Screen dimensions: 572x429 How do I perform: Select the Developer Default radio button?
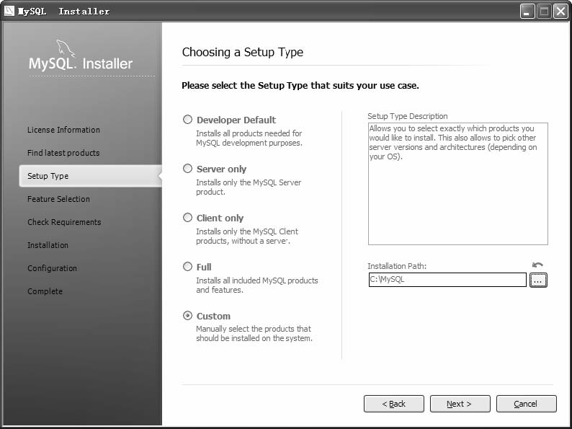pyautogui.click(x=187, y=120)
